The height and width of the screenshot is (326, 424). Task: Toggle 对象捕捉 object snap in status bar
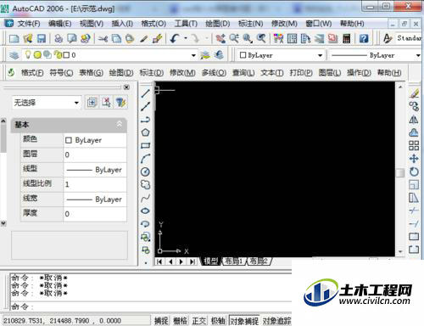(244, 321)
